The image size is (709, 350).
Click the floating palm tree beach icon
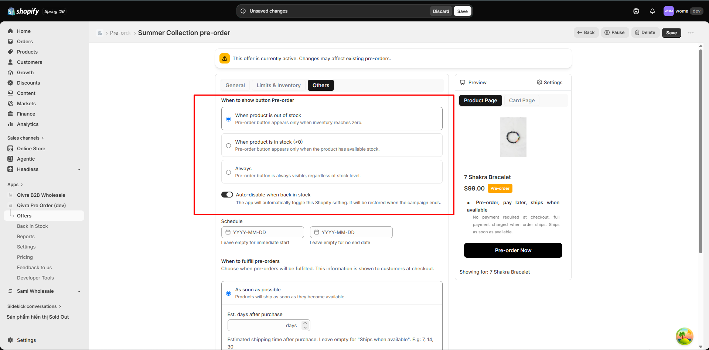[x=685, y=336]
